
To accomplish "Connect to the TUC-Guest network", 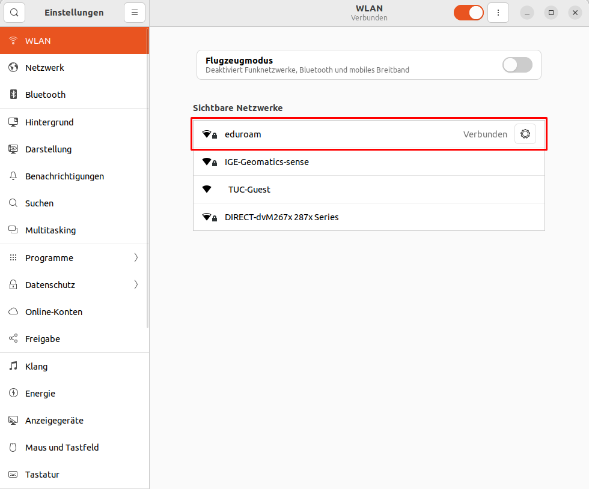I will click(369, 190).
